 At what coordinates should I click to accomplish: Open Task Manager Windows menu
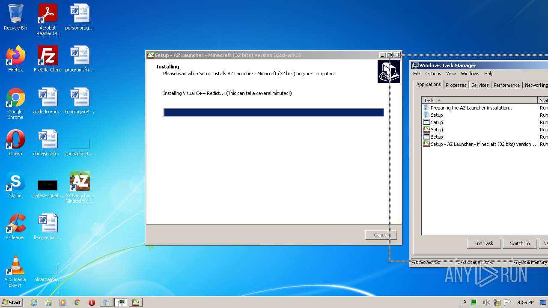click(x=470, y=74)
